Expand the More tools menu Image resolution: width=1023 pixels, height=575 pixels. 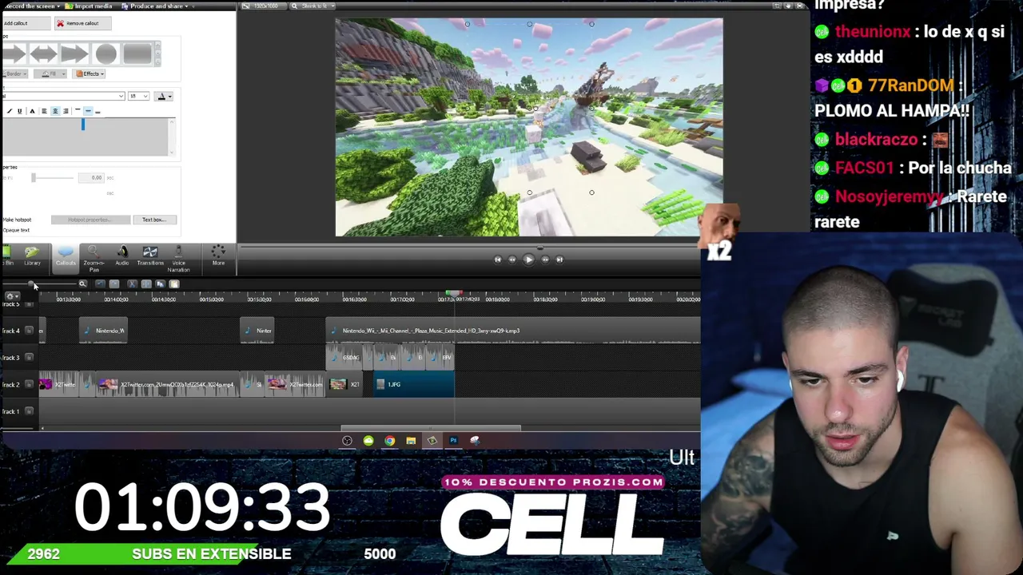tap(218, 256)
